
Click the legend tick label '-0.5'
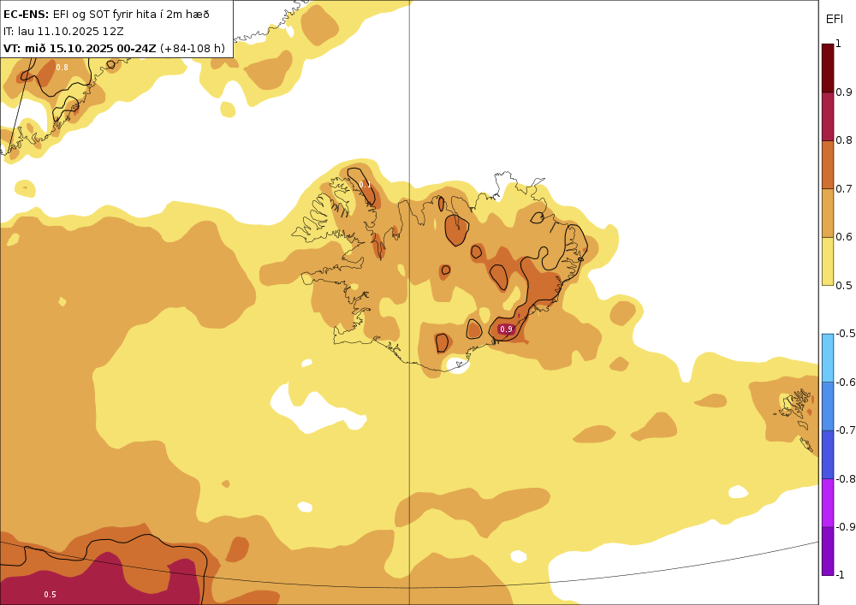click(x=846, y=334)
